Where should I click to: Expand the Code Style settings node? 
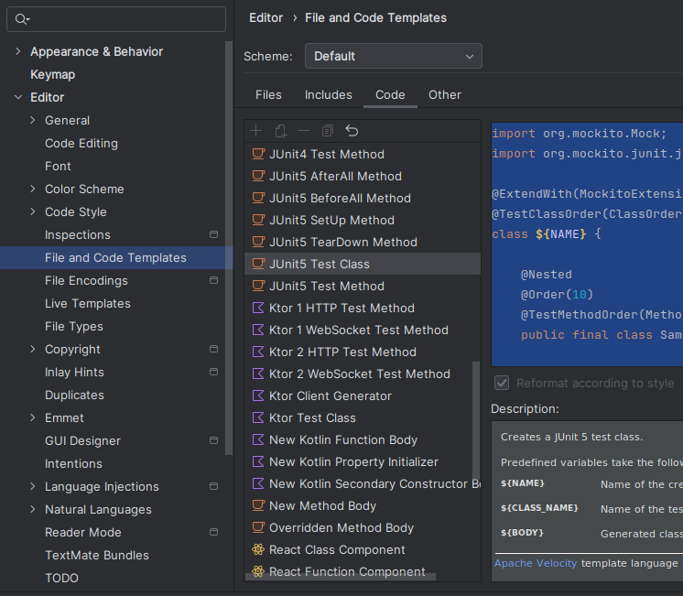point(33,211)
